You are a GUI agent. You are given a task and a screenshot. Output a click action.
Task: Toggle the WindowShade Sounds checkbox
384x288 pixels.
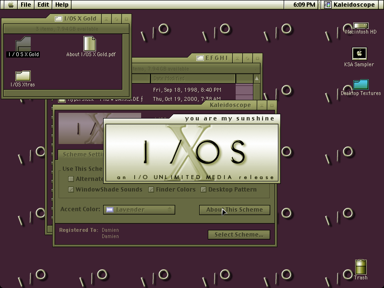click(71, 190)
